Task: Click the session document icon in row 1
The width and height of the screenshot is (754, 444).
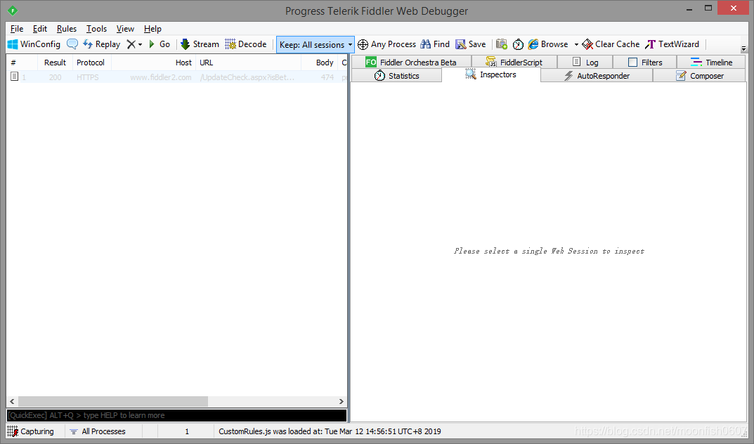Action: pyautogui.click(x=14, y=77)
